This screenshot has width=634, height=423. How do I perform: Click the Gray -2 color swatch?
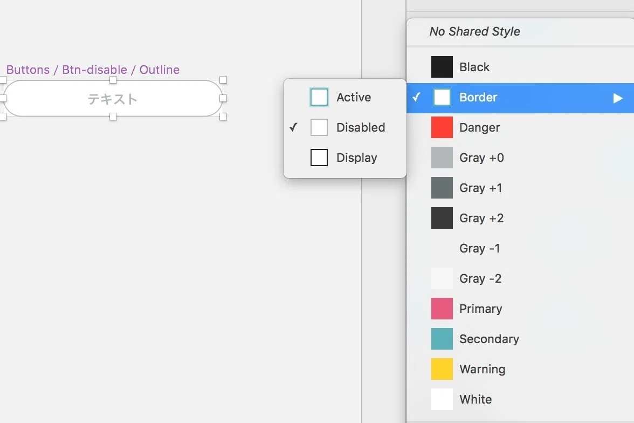coord(442,278)
